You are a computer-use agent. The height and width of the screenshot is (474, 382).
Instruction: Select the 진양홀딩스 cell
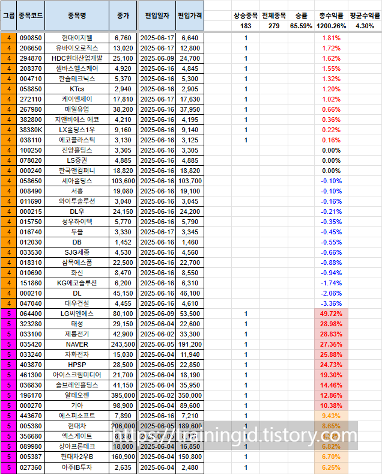[x=77, y=151]
